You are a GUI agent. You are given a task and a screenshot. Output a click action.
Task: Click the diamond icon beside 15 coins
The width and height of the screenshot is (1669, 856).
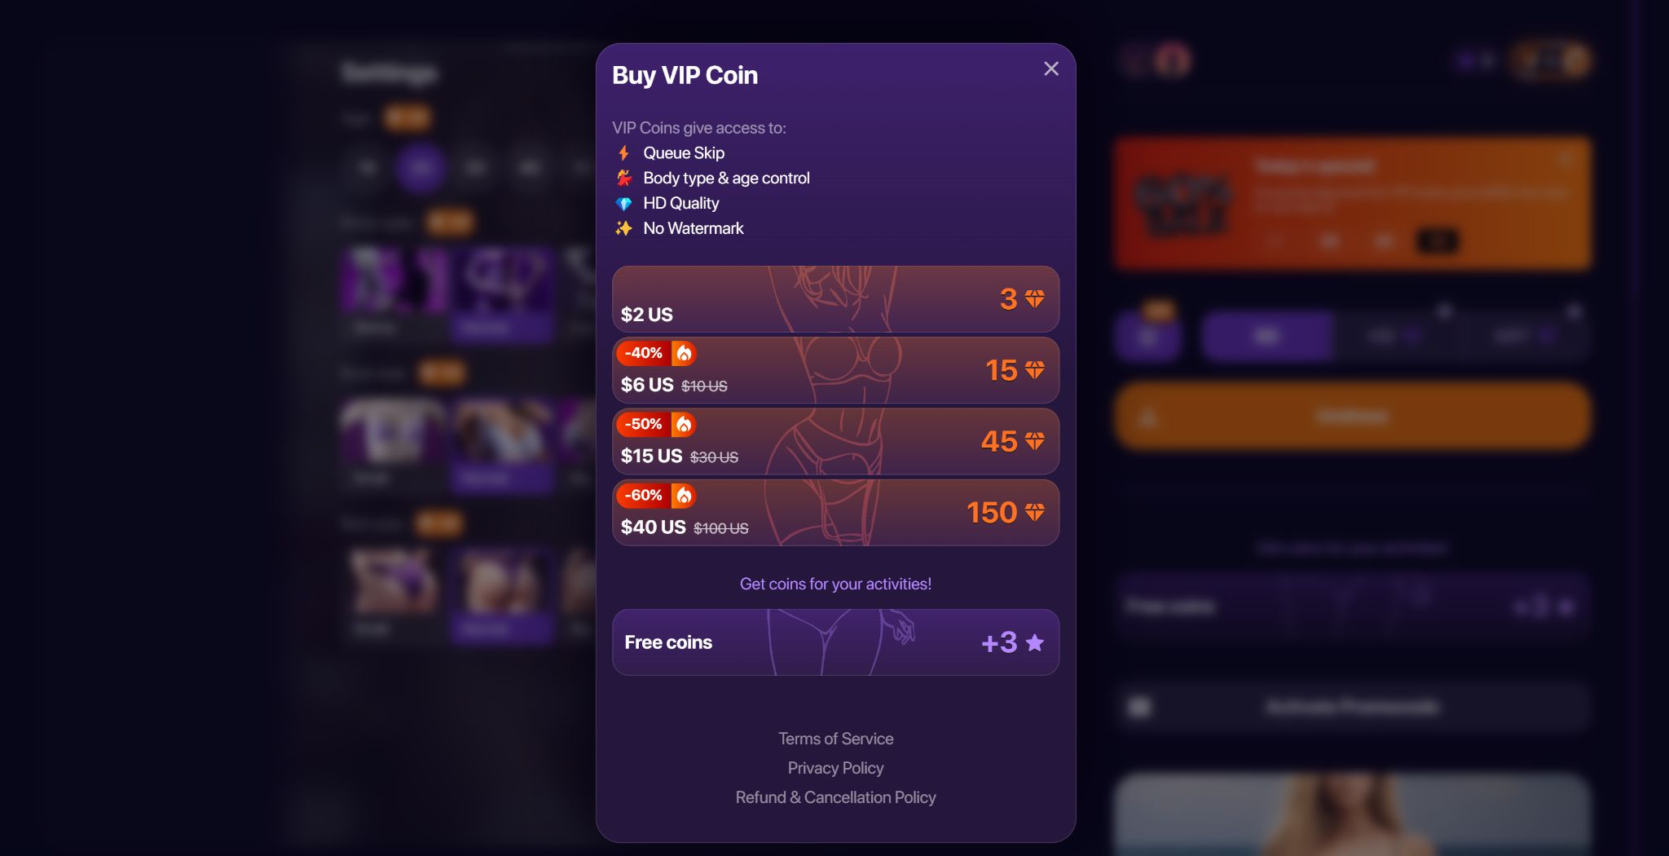(1035, 370)
